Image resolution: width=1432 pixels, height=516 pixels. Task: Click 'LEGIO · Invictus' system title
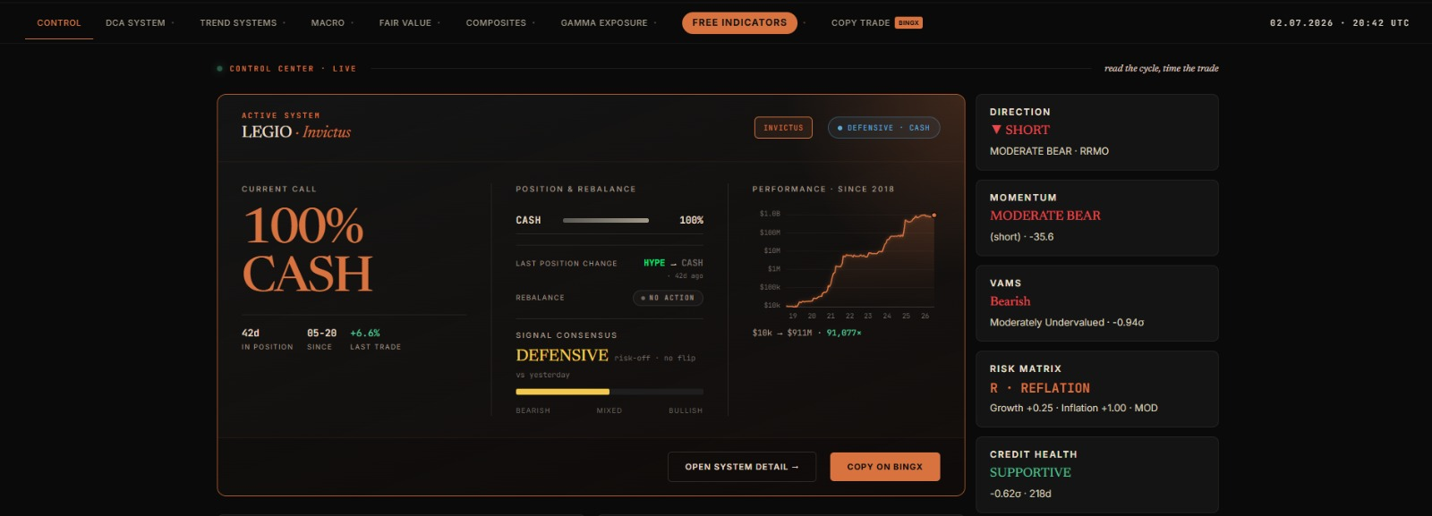pos(296,131)
